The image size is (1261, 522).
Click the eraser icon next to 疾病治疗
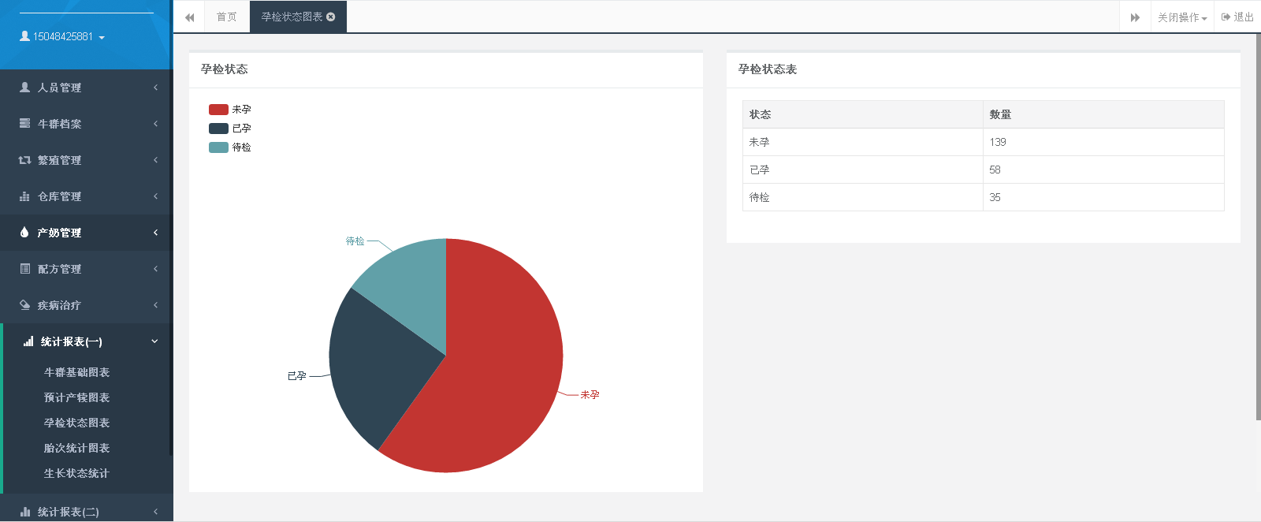click(24, 305)
